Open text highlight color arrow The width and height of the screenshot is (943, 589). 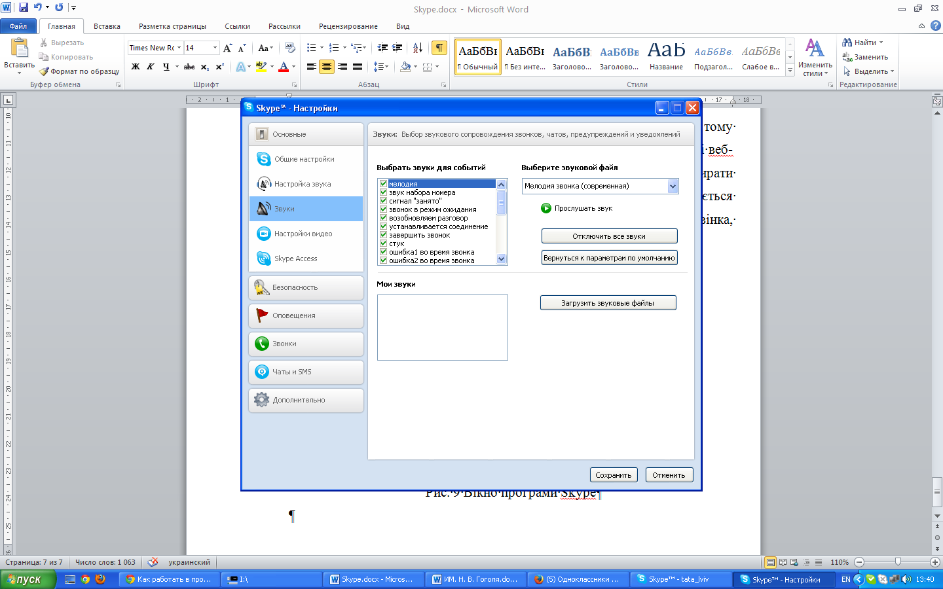(x=272, y=67)
